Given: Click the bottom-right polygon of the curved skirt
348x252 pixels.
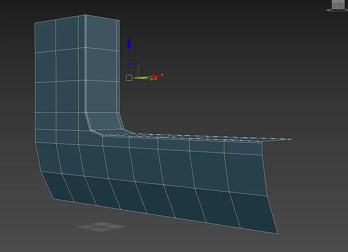Looking at the screenshot, I should click(253, 212).
